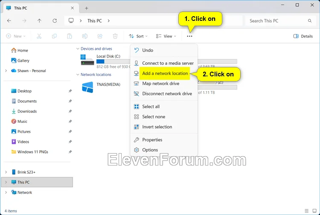Choose Undo from the menu

tap(164, 50)
